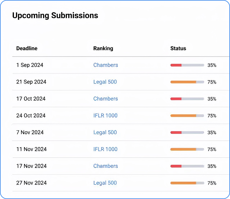Screen dimensions: 230x199
Task: Click the progress bar for 7 Nov 2024
Action: 187,132
